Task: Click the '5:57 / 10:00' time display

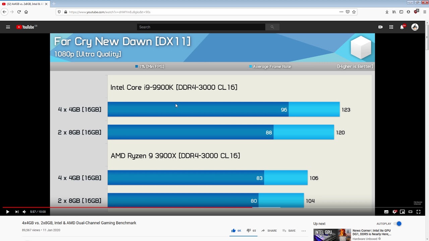Action: point(38,212)
